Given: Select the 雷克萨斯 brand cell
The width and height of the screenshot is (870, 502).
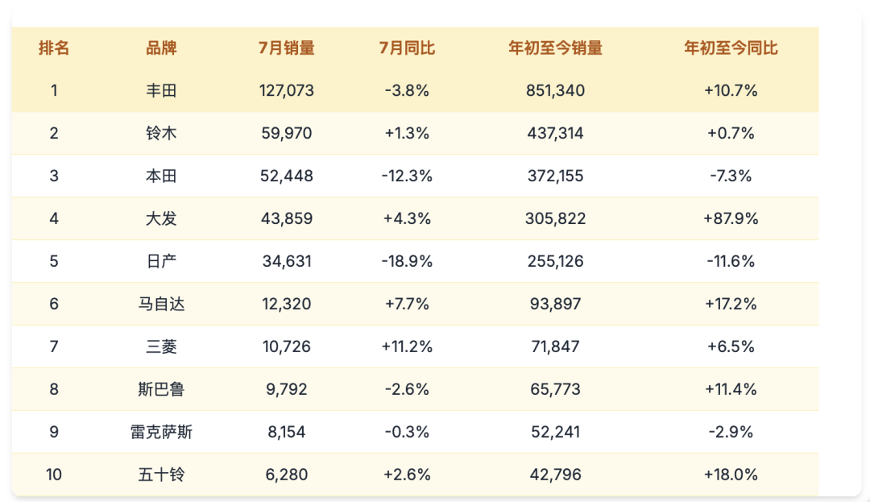Looking at the screenshot, I should click(161, 433).
